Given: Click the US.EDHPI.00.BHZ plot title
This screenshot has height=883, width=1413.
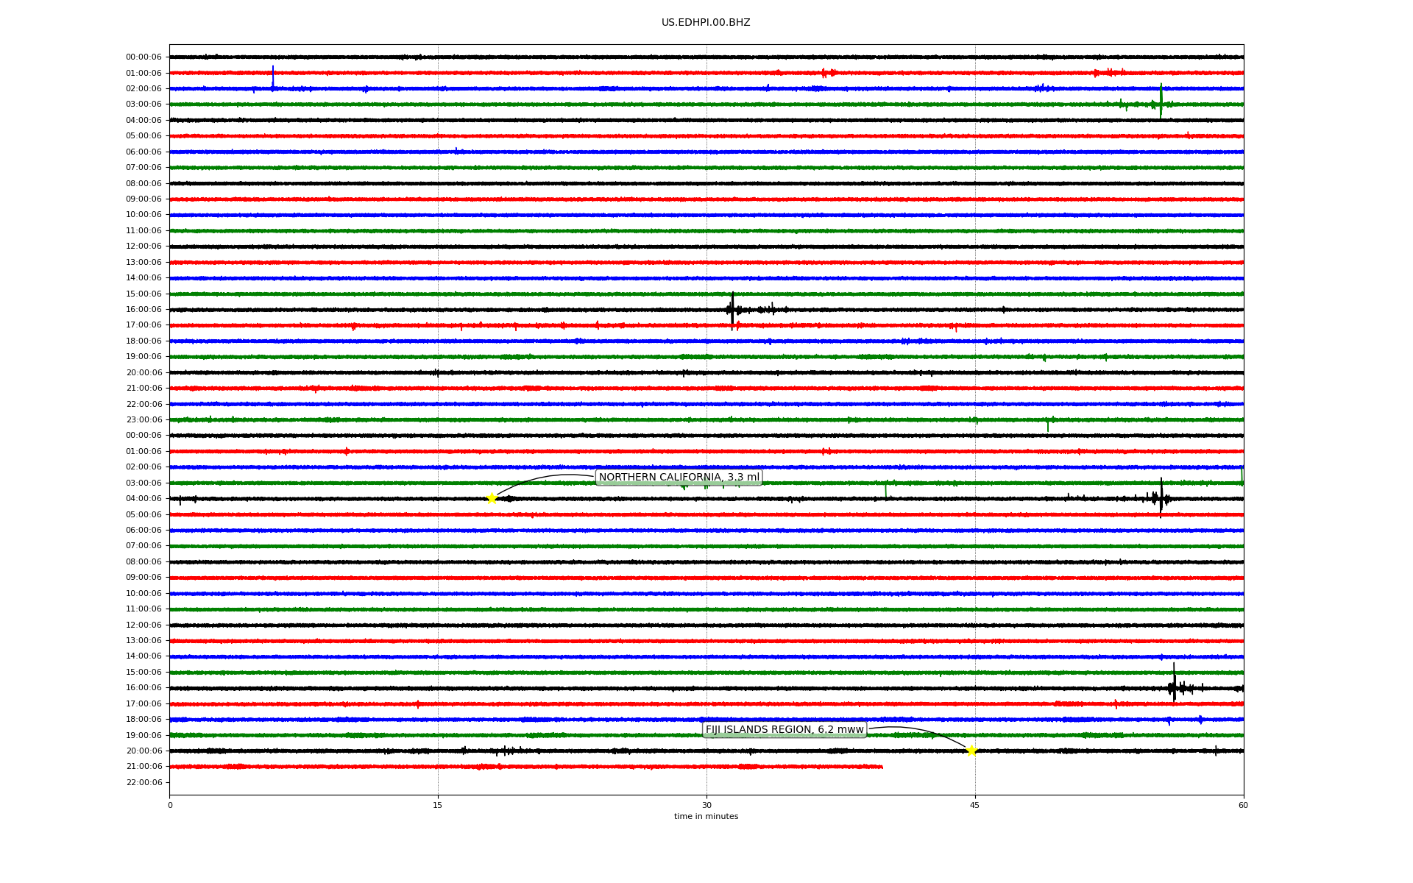Looking at the screenshot, I should click(x=706, y=23).
